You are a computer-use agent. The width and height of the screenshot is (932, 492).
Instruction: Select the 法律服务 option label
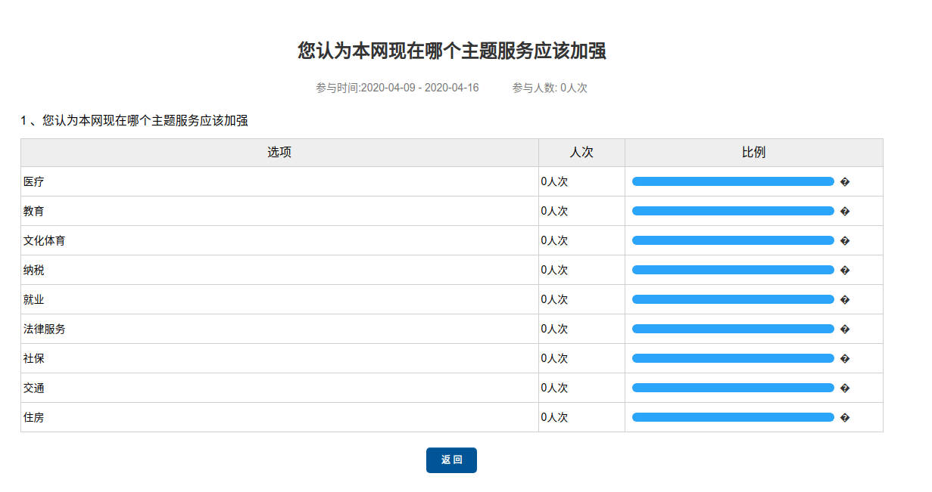click(x=44, y=330)
